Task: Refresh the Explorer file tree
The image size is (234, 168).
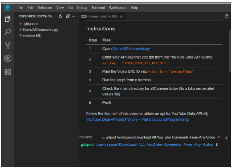Action: 60,16
